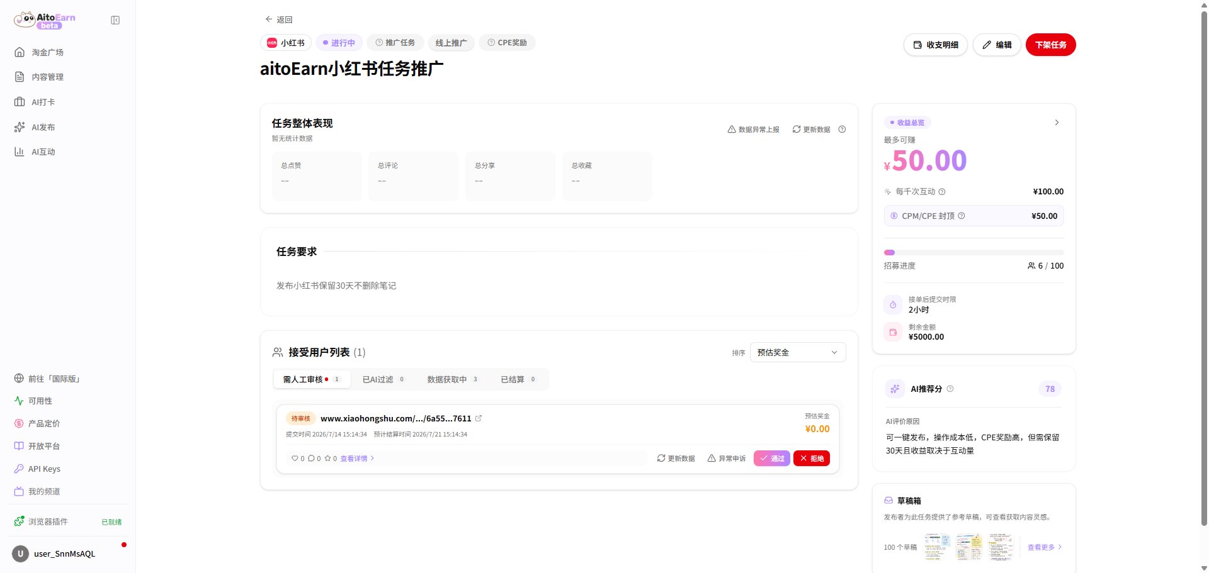Screen dimensions: 1209x573
Task: Click 异常申诉 in submission row
Action: [727, 459]
